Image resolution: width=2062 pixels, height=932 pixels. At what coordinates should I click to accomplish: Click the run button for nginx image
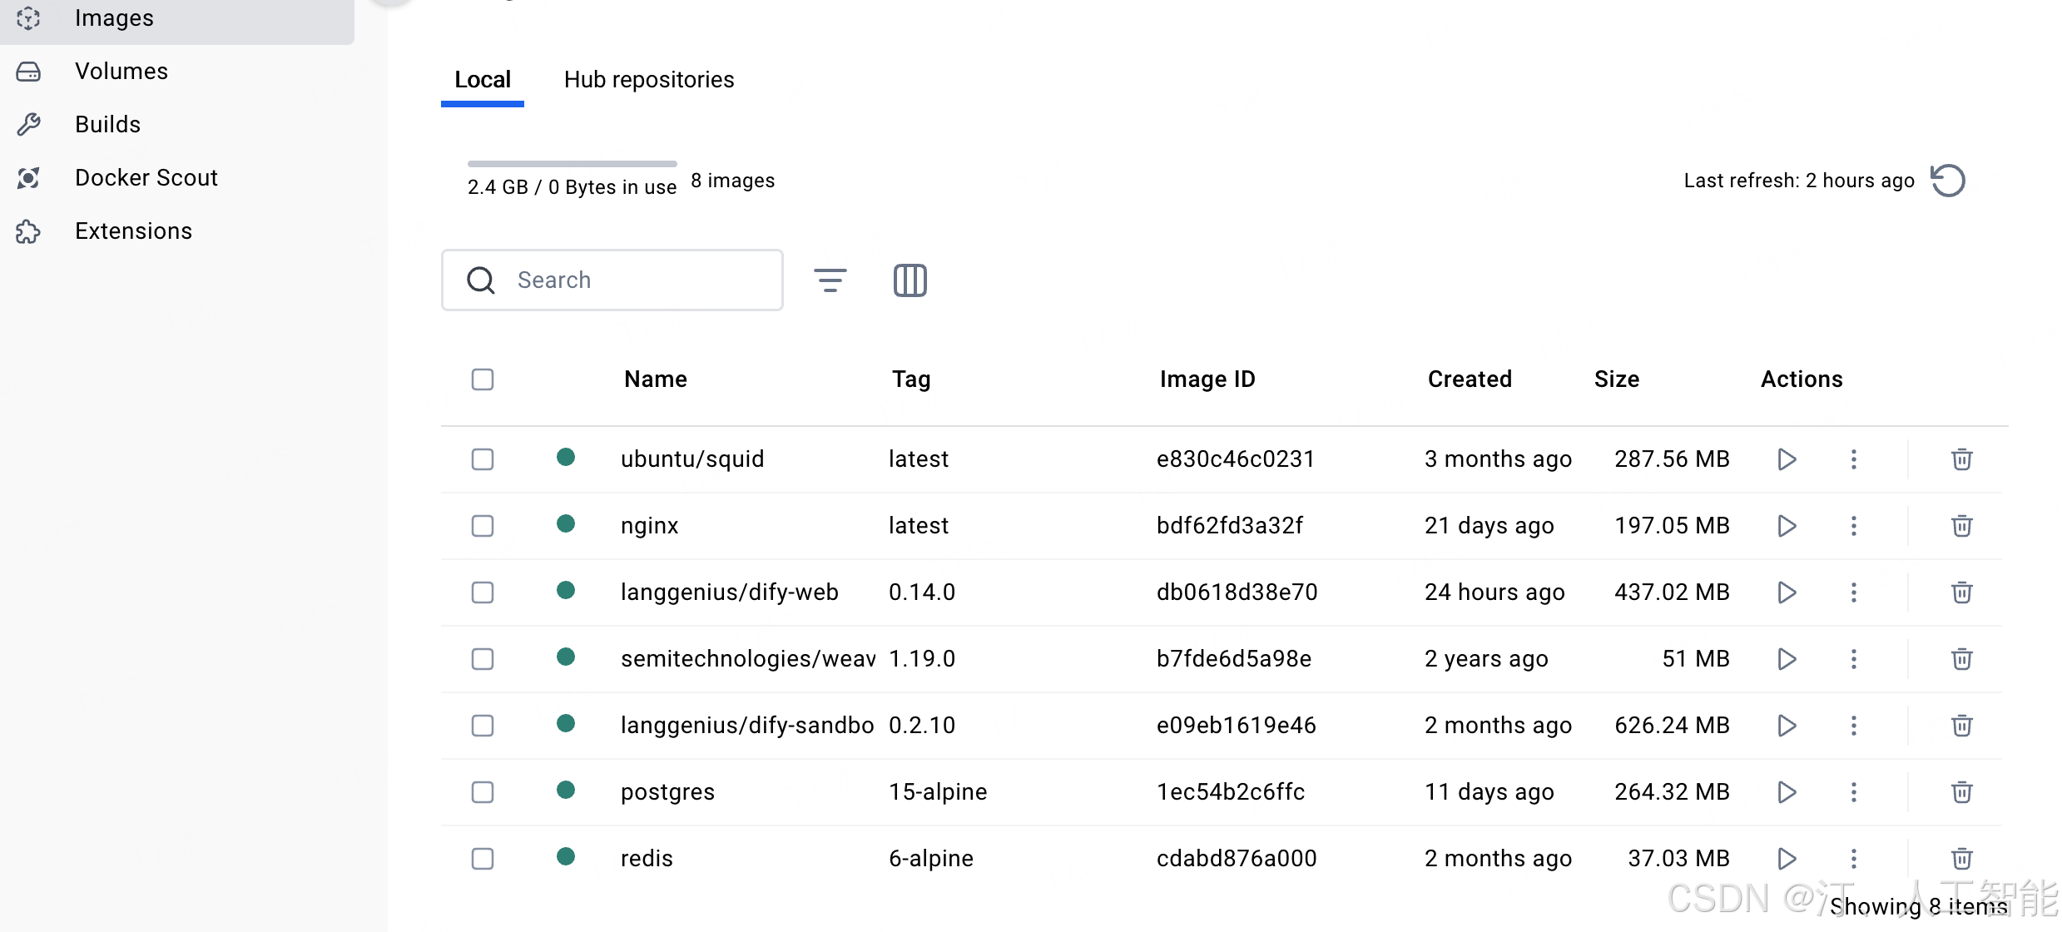[x=1786, y=524]
